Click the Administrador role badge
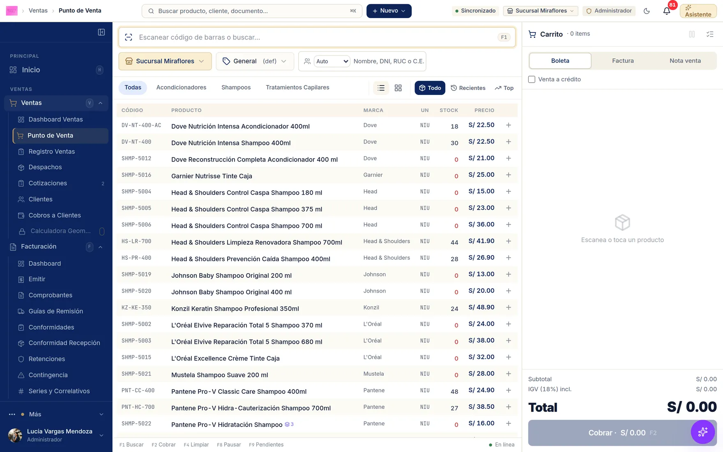Viewport: 723px width, 452px height. click(x=609, y=11)
